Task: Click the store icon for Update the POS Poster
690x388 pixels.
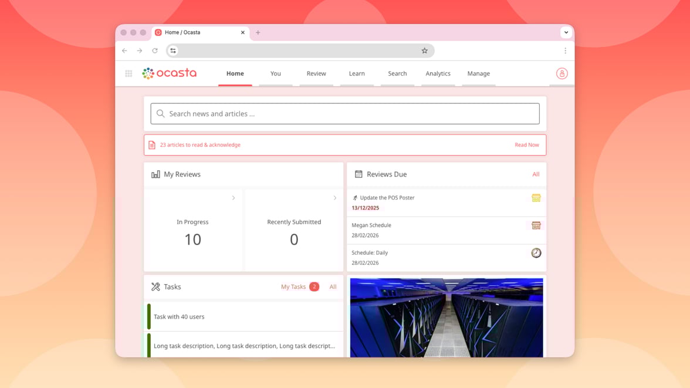Action: pyautogui.click(x=536, y=198)
